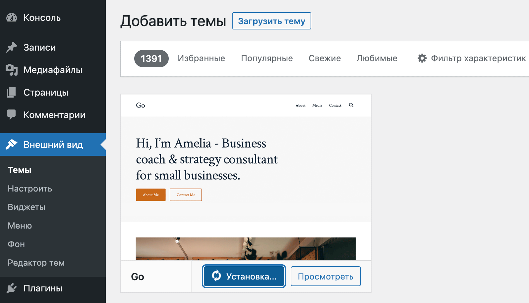The image size is (529, 303).
Task: Switch to the Любимые tab
Action: click(377, 59)
